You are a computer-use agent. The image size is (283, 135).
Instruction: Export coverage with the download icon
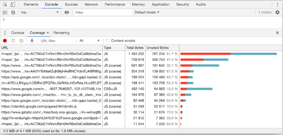tap(32, 41)
